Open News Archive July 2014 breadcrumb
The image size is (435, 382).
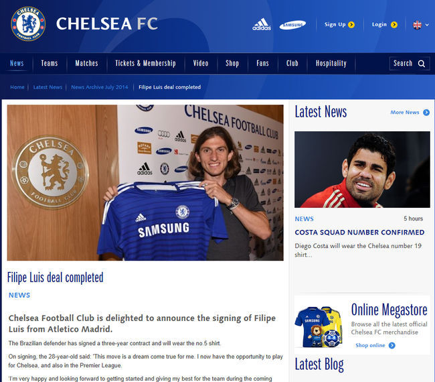[100, 87]
